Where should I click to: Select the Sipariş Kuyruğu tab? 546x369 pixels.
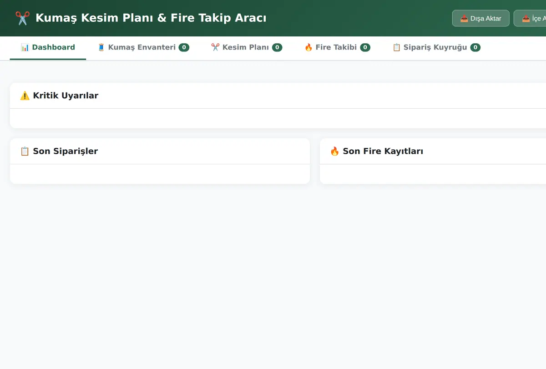point(436,47)
